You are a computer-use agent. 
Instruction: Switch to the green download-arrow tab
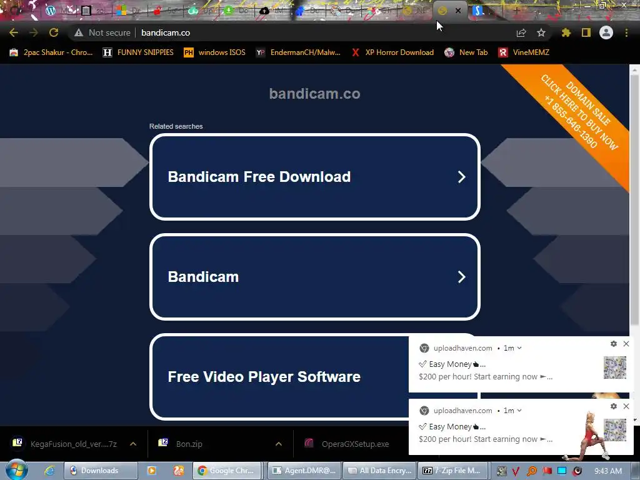pyautogui.click(x=229, y=11)
